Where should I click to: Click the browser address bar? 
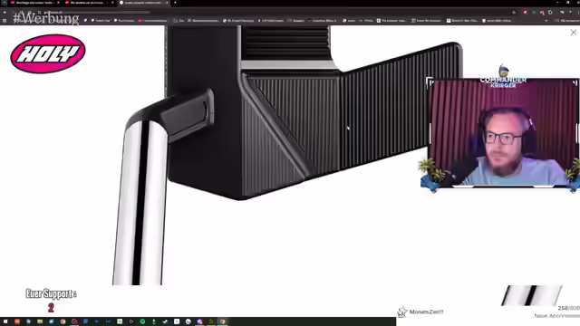coord(259,12)
